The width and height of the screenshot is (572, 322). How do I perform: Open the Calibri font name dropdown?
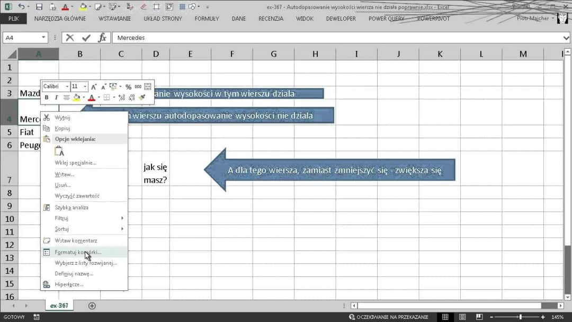pyautogui.click(x=67, y=87)
